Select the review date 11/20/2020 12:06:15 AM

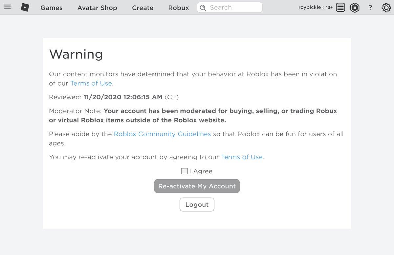click(123, 97)
